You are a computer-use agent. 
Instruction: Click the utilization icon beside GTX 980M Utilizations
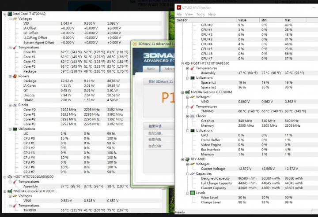point(192,131)
